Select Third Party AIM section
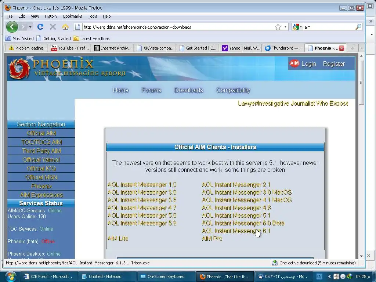Viewport: 376px width, 282px height. pos(41,151)
